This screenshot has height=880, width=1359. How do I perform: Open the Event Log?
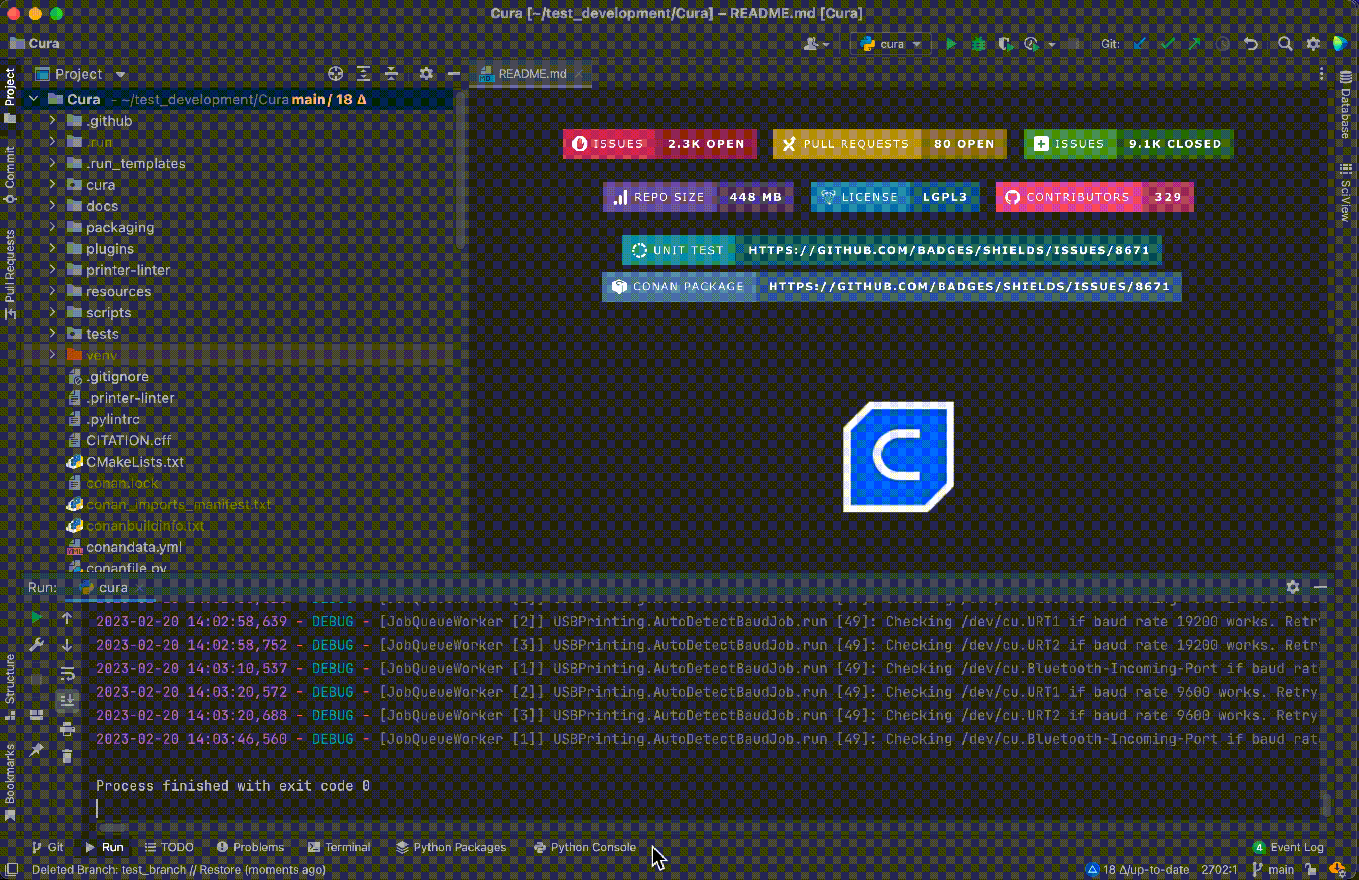click(1289, 847)
